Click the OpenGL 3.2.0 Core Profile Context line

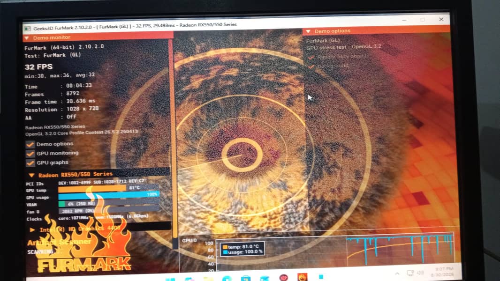point(82,133)
